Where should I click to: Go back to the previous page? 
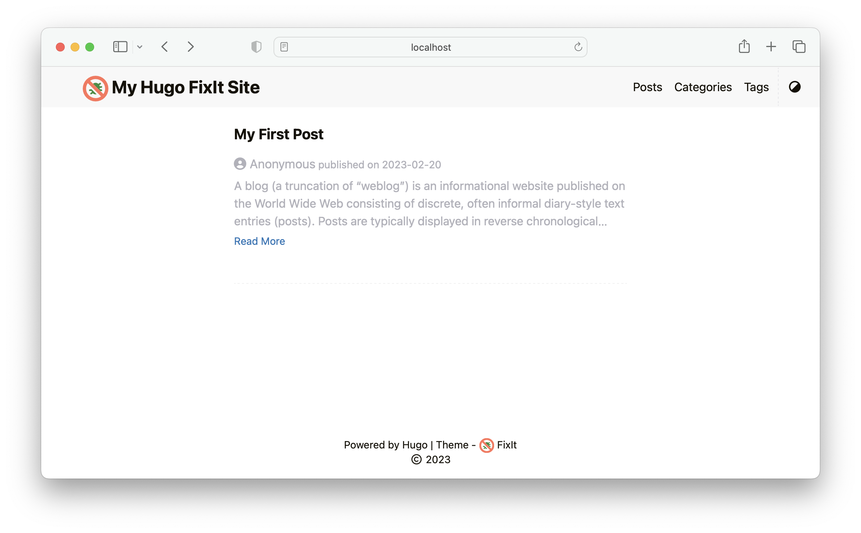click(165, 47)
